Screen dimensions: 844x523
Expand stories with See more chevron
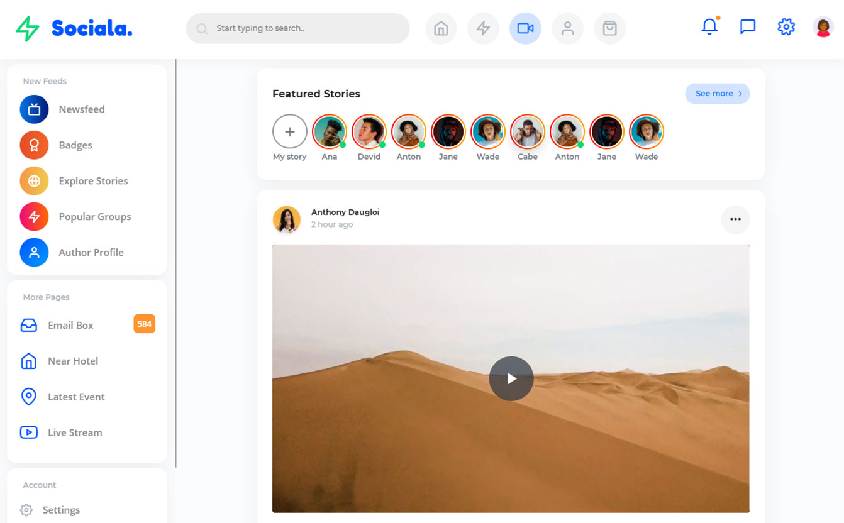pyautogui.click(x=717, y=94)
